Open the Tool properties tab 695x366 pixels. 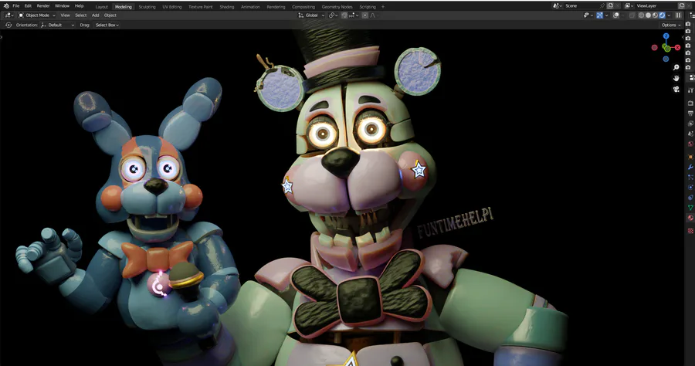point(690,90)
